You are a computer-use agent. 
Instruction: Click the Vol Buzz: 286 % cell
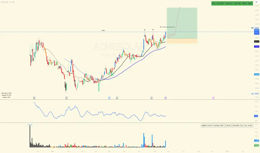(x=219, y=125)
